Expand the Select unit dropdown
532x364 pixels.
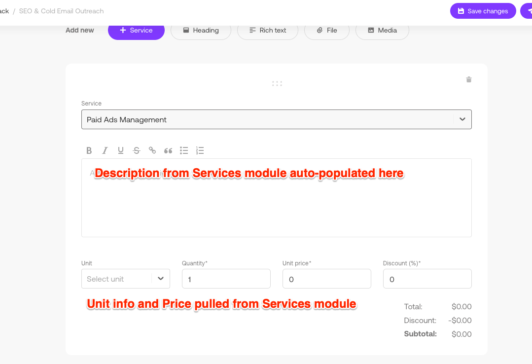click(x=125, y=279)
